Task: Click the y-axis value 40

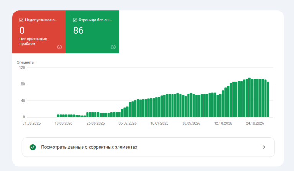Action: coord(23,100)
